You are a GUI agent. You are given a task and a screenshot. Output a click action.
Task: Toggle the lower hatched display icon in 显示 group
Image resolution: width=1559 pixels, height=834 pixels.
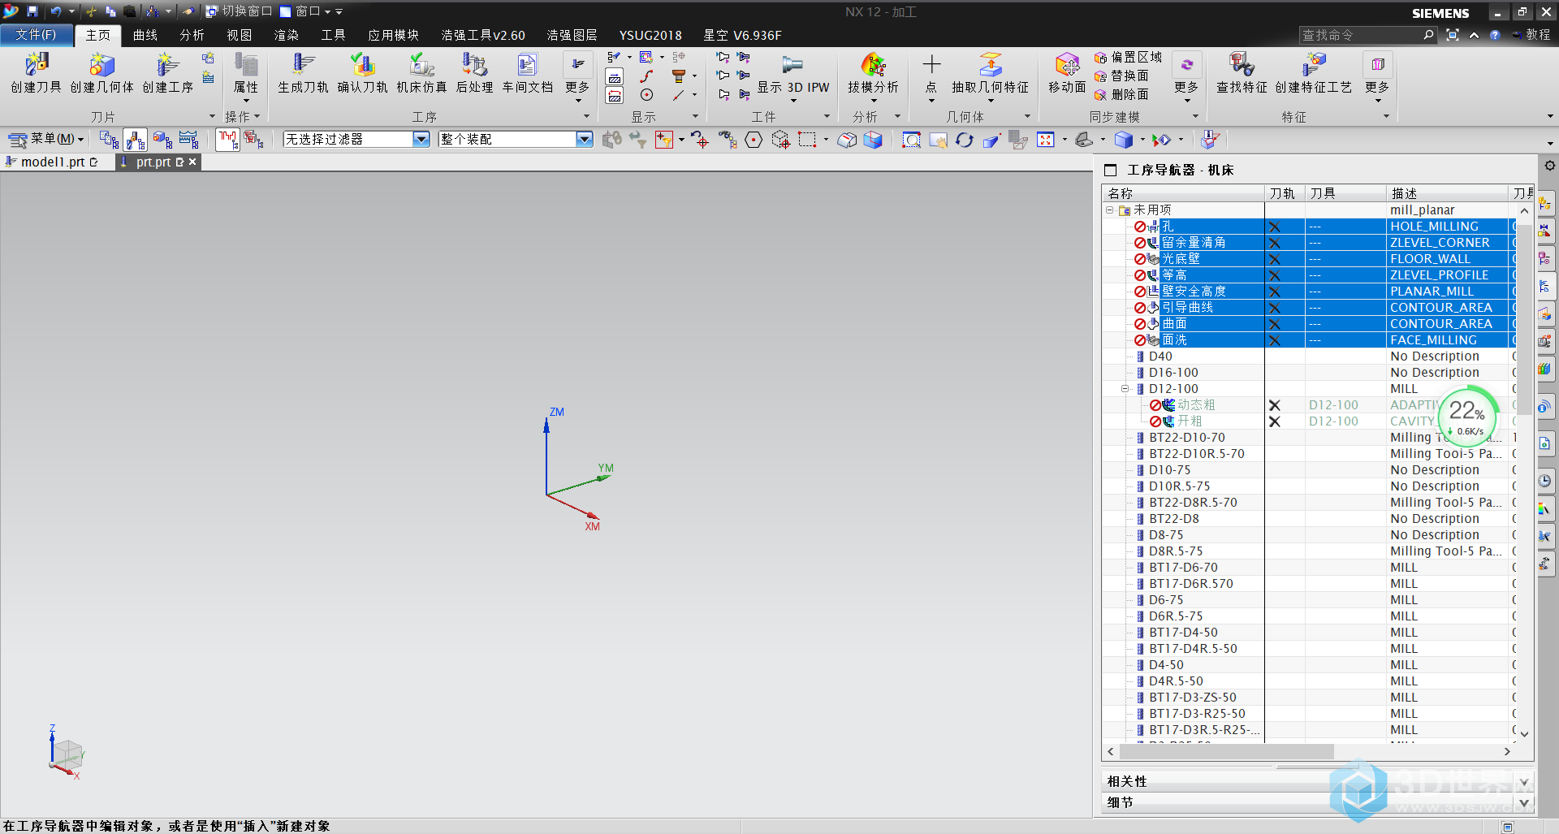pos(615,96)
